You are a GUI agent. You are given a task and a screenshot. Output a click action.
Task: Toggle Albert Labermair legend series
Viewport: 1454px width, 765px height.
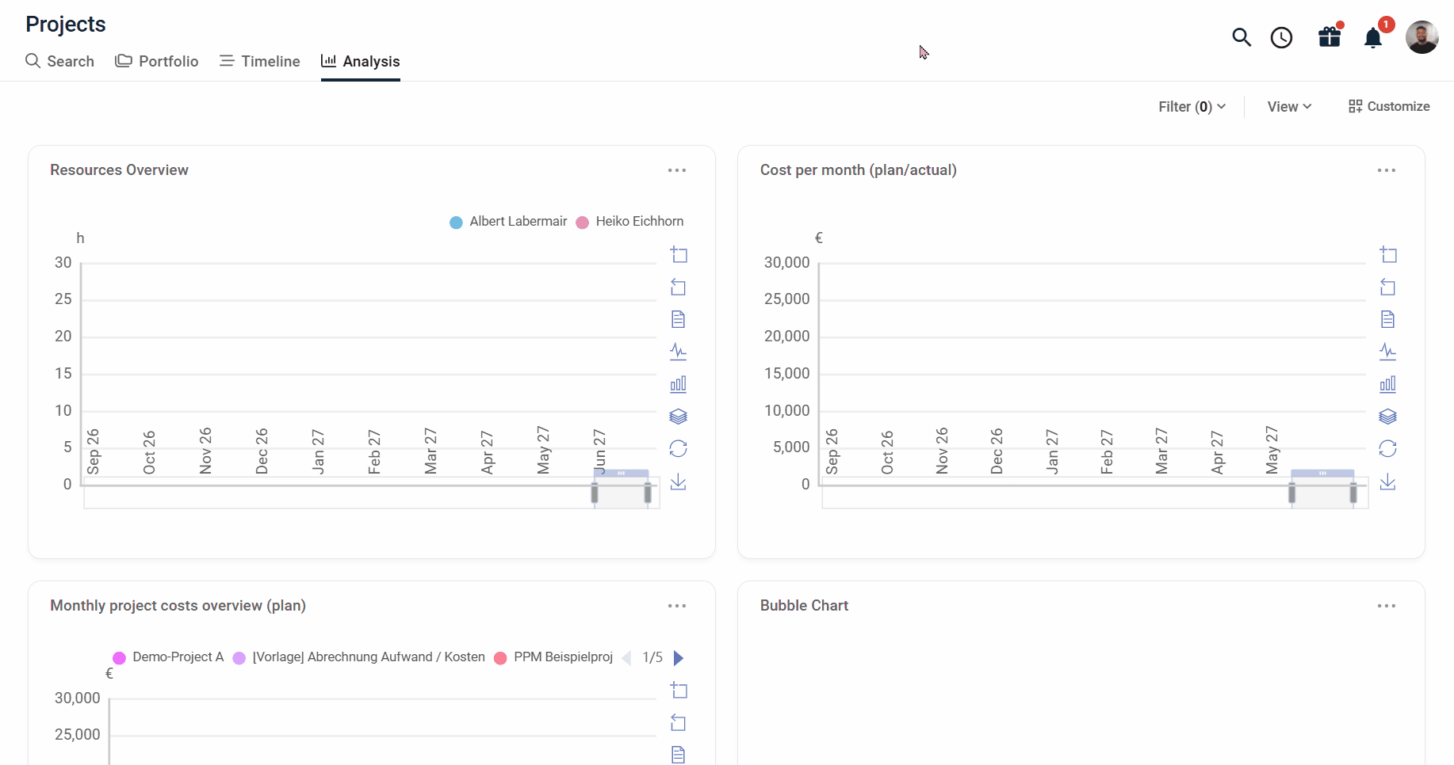coord(508,222)
